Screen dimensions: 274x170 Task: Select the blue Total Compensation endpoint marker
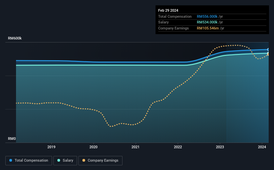coord(268,50)
